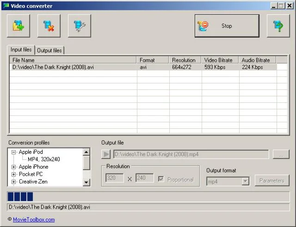Select the MP4, 320x240 profile
This screenshot has width=296, height=227.
[x=44, y=159]
